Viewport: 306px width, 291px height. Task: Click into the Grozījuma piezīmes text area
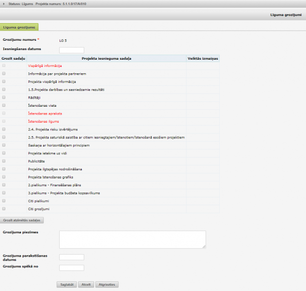click(x=132, y=239)
